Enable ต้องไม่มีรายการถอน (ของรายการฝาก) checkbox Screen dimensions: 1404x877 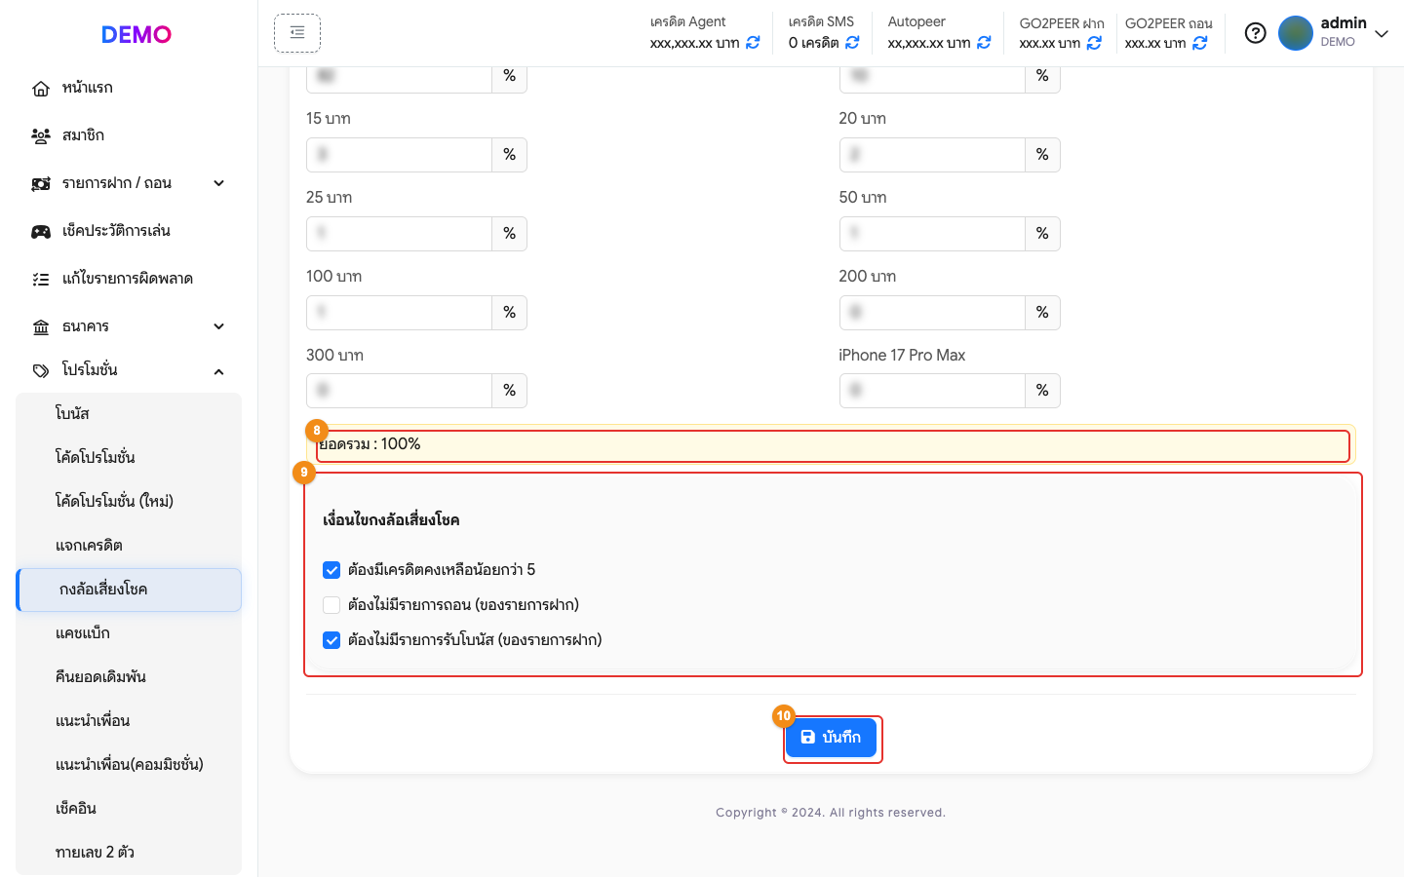click(x=331, y=605)
